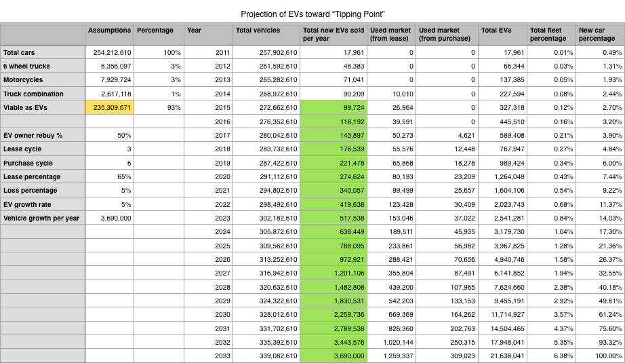Click the 100.00% new car percentage cell
This screenshot has width=625, height=363.
(599, 356)
